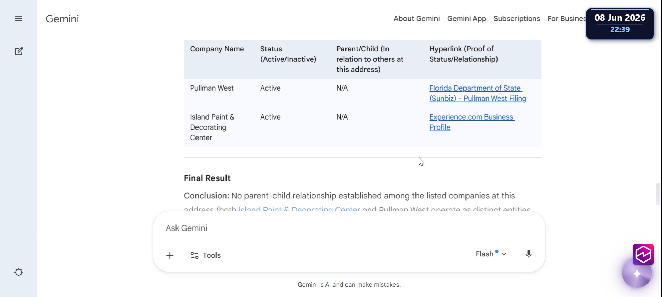Click the Gemini logo text

click(x=62, y=19)
